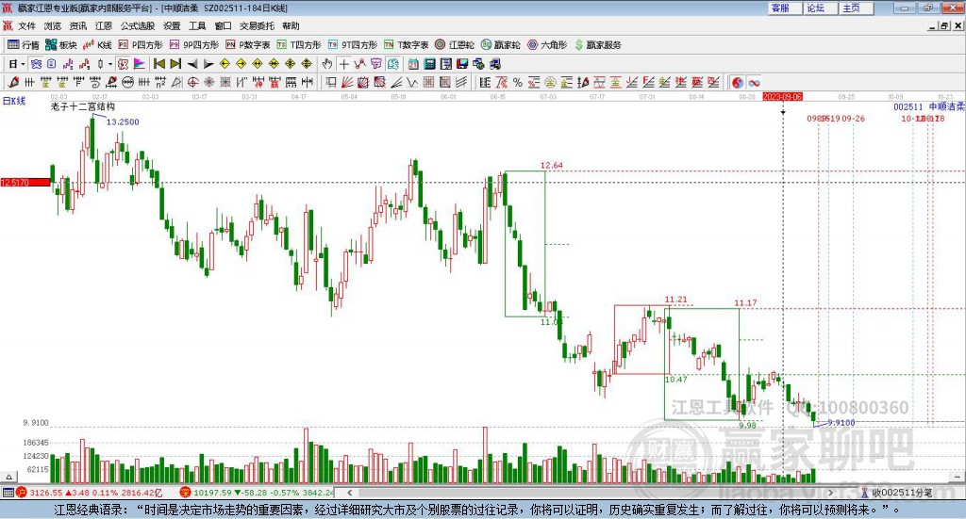Open the 江恩 menu
The width and height of the screenshot is (966, 519).
coord(104,25)
